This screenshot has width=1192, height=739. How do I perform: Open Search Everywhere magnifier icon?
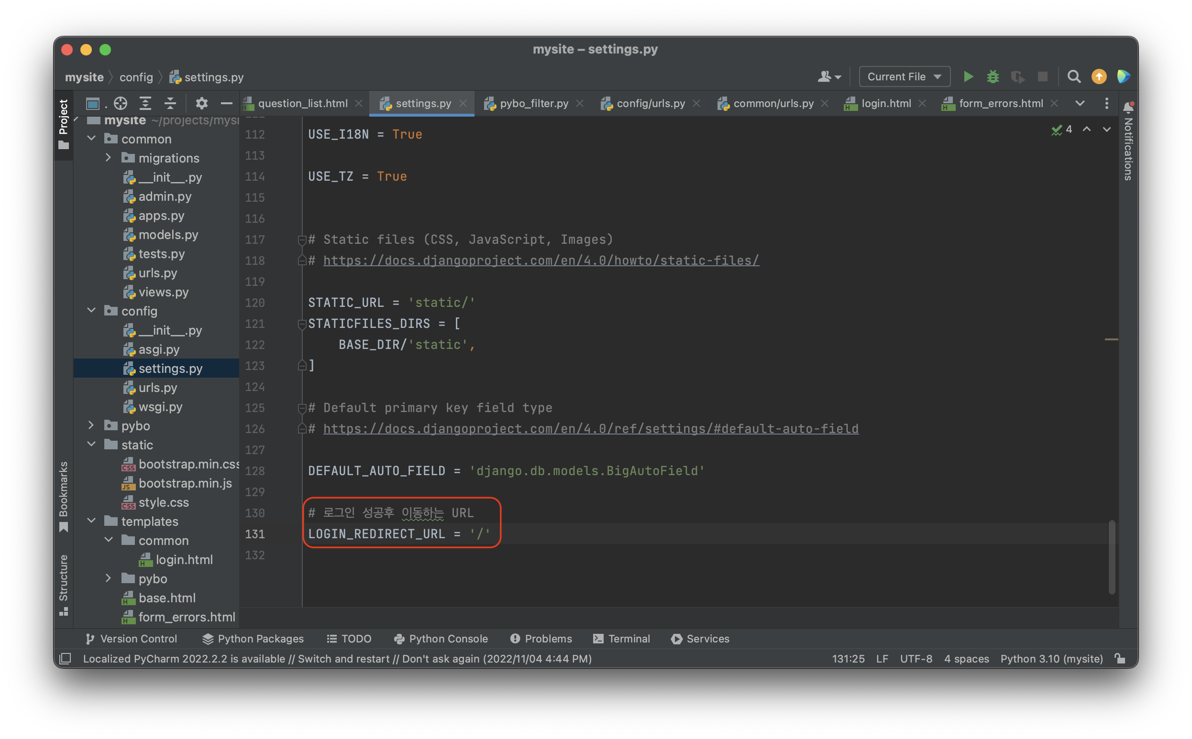pyautogui.click(x=1074, y=77)
